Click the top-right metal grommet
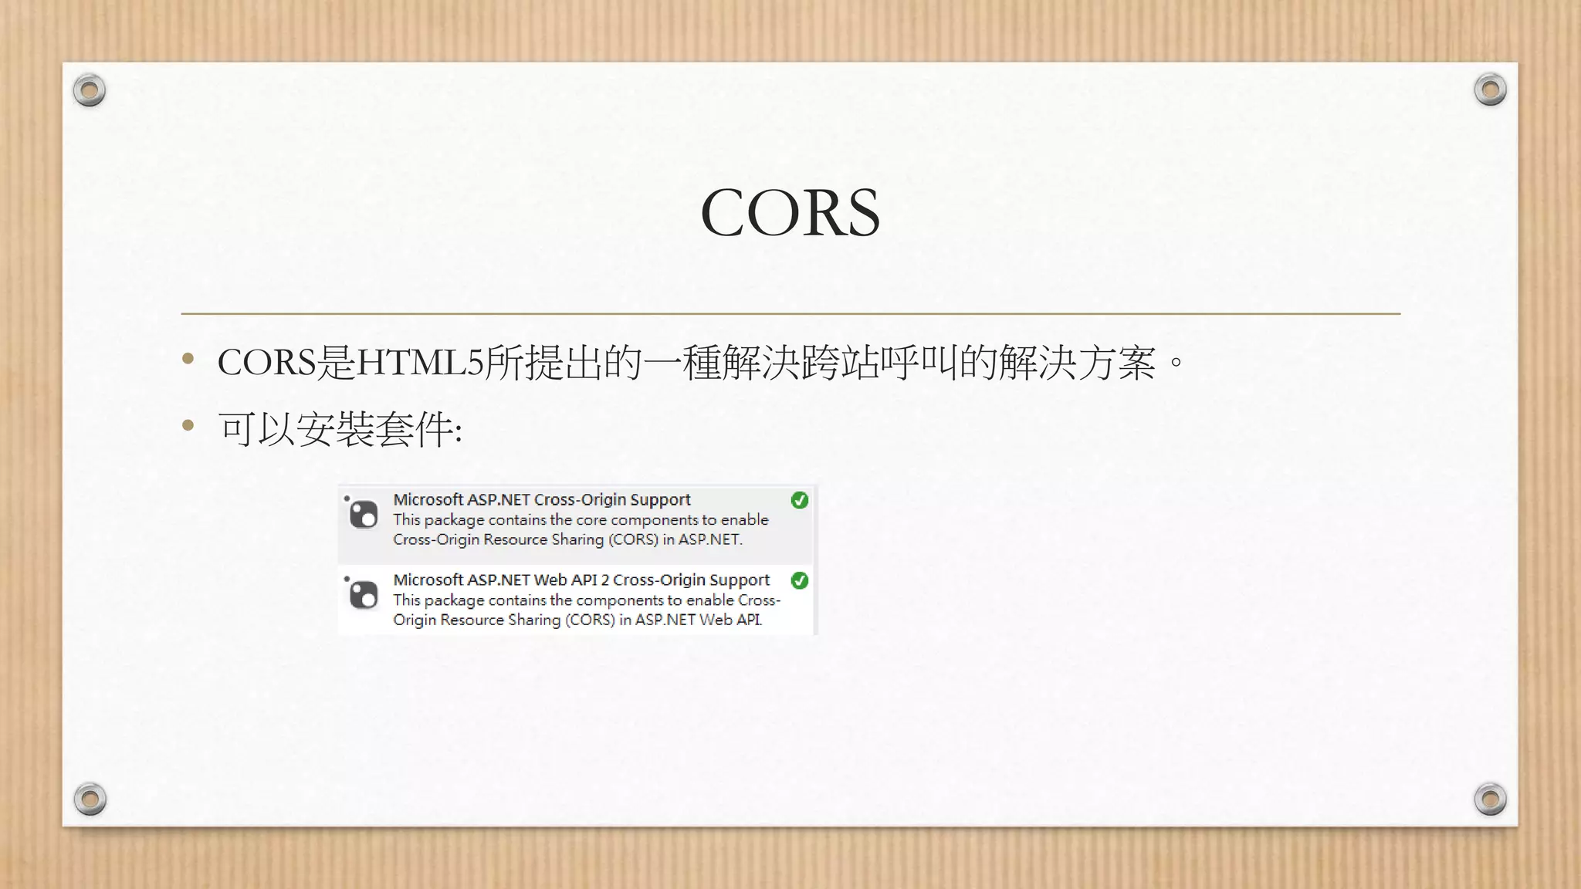Image resolution: width=1581 pixels, height=889 pixels. tap(1490, 90)
